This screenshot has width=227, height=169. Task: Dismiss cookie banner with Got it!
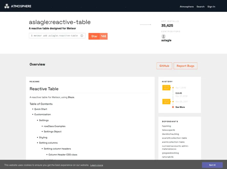[x=212, y=165]
